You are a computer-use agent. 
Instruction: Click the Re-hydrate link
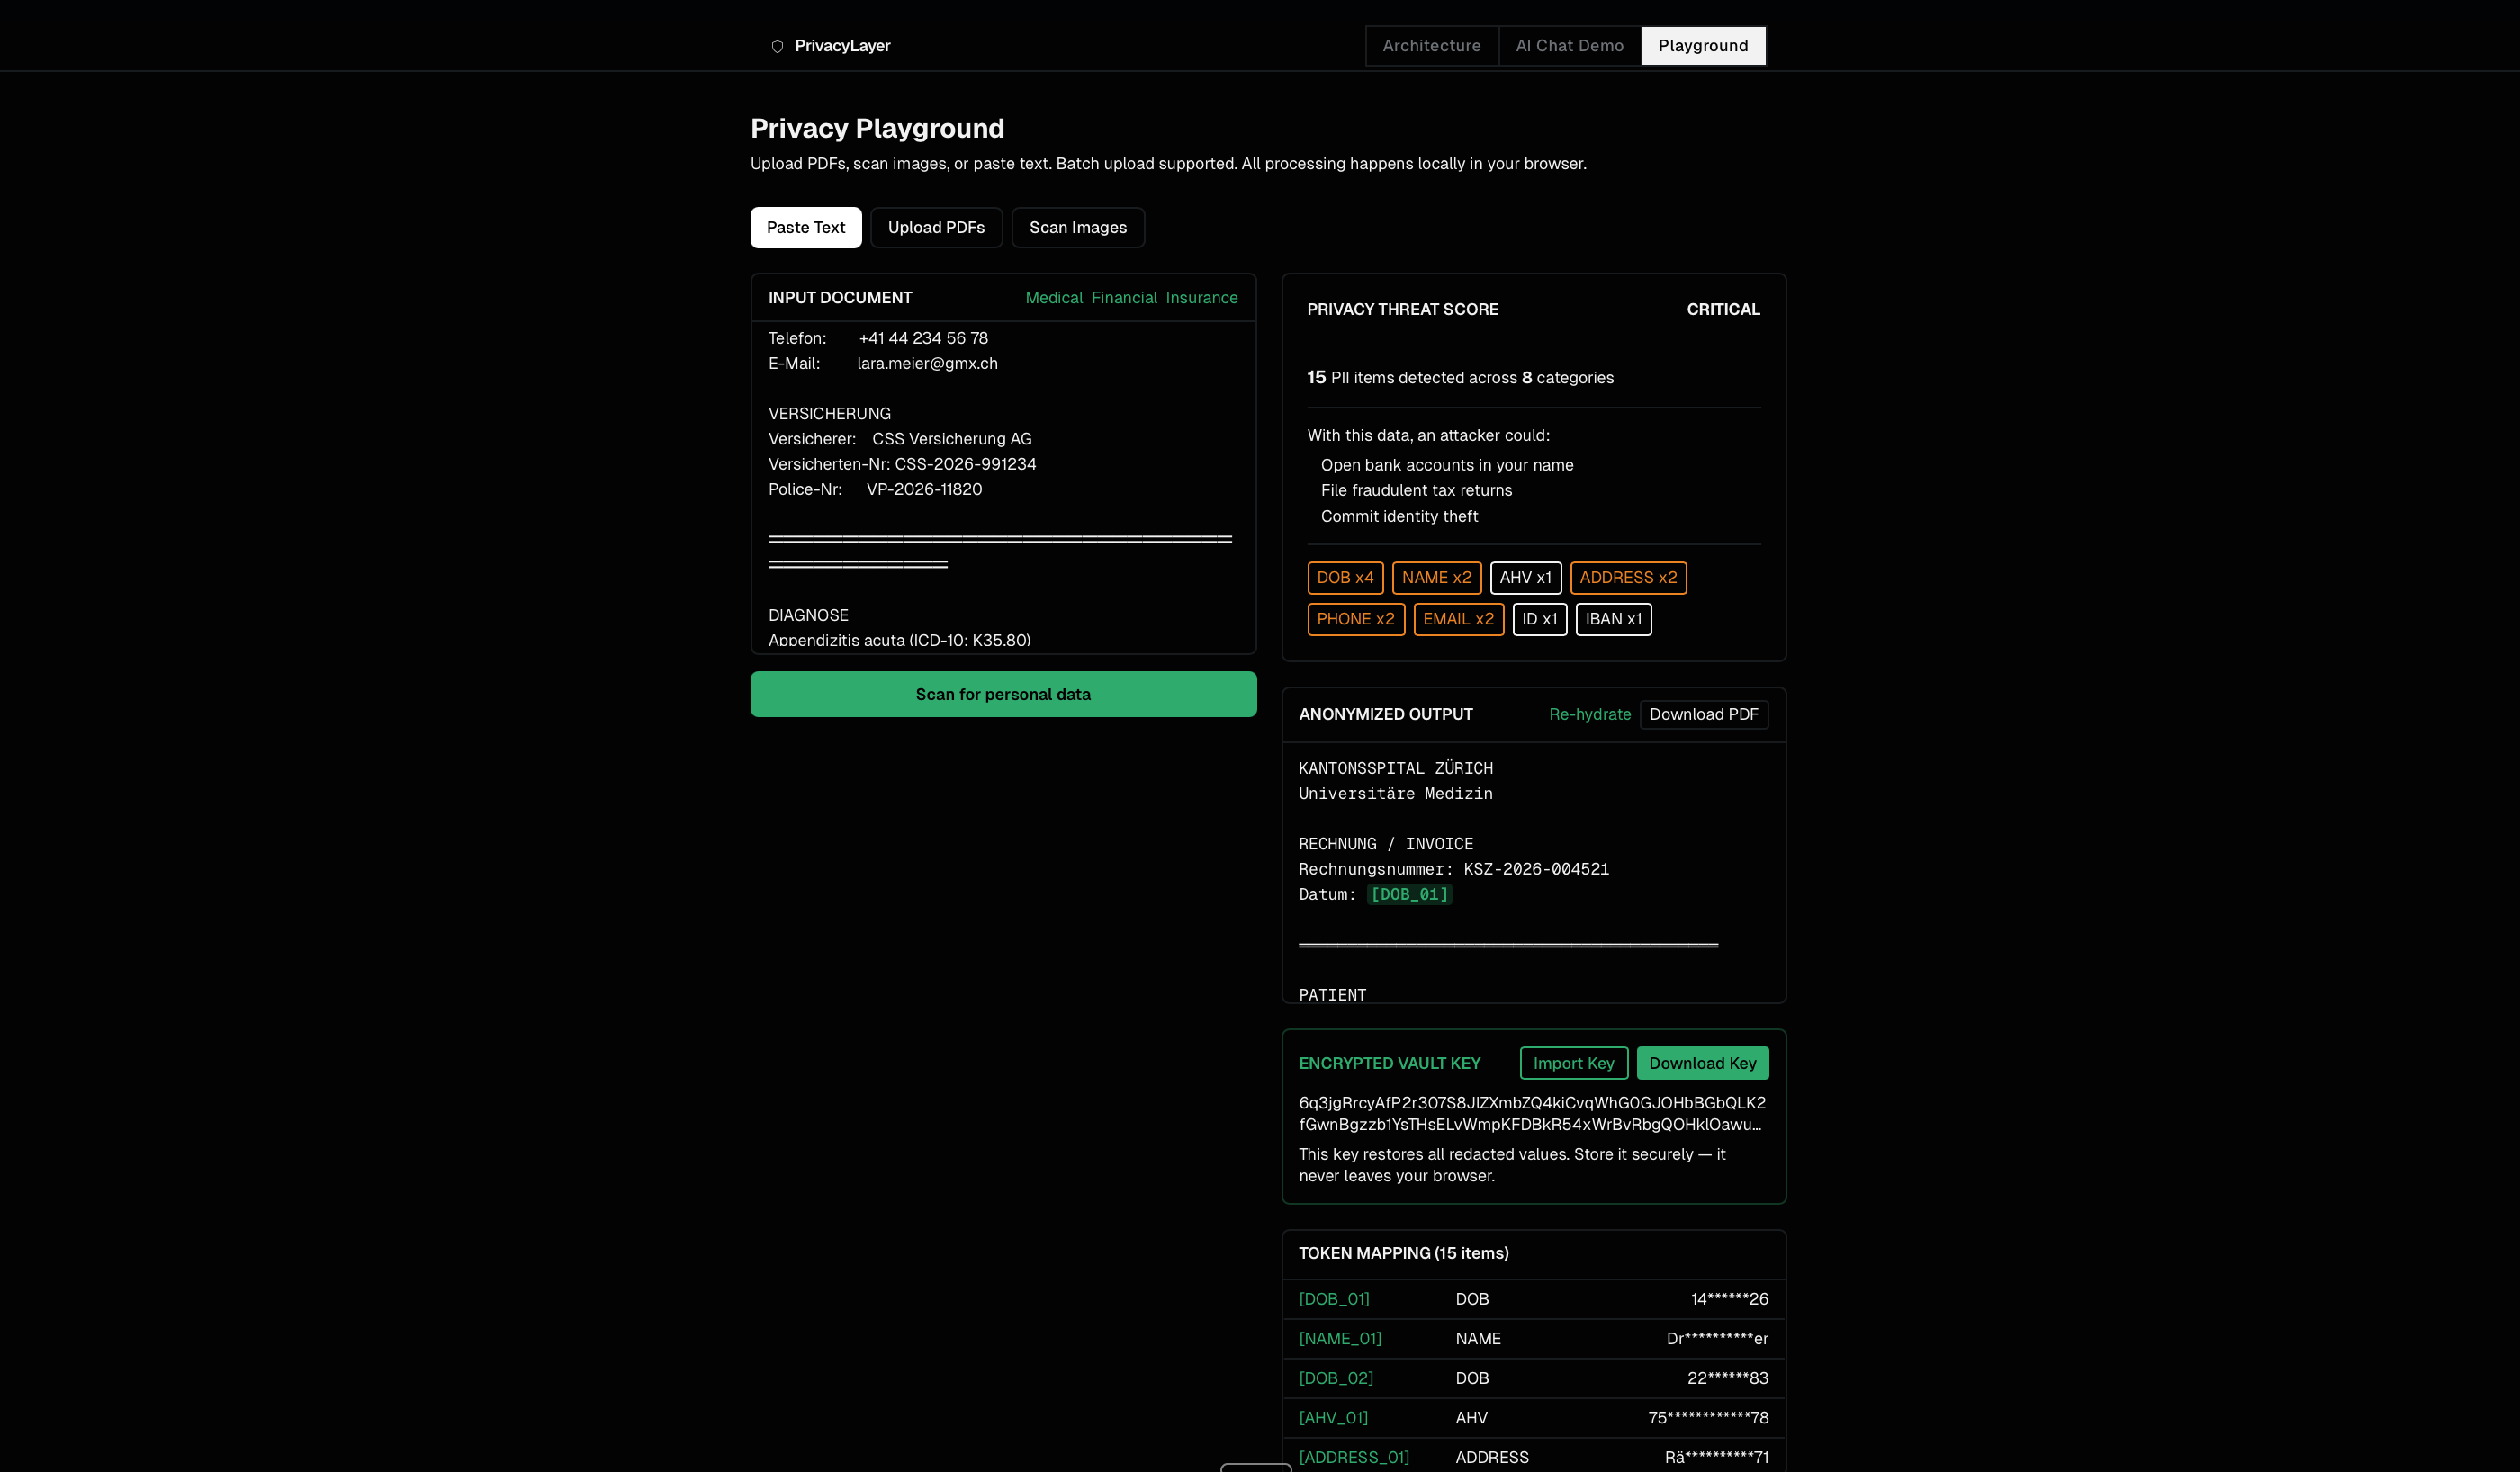[1589, 714]
